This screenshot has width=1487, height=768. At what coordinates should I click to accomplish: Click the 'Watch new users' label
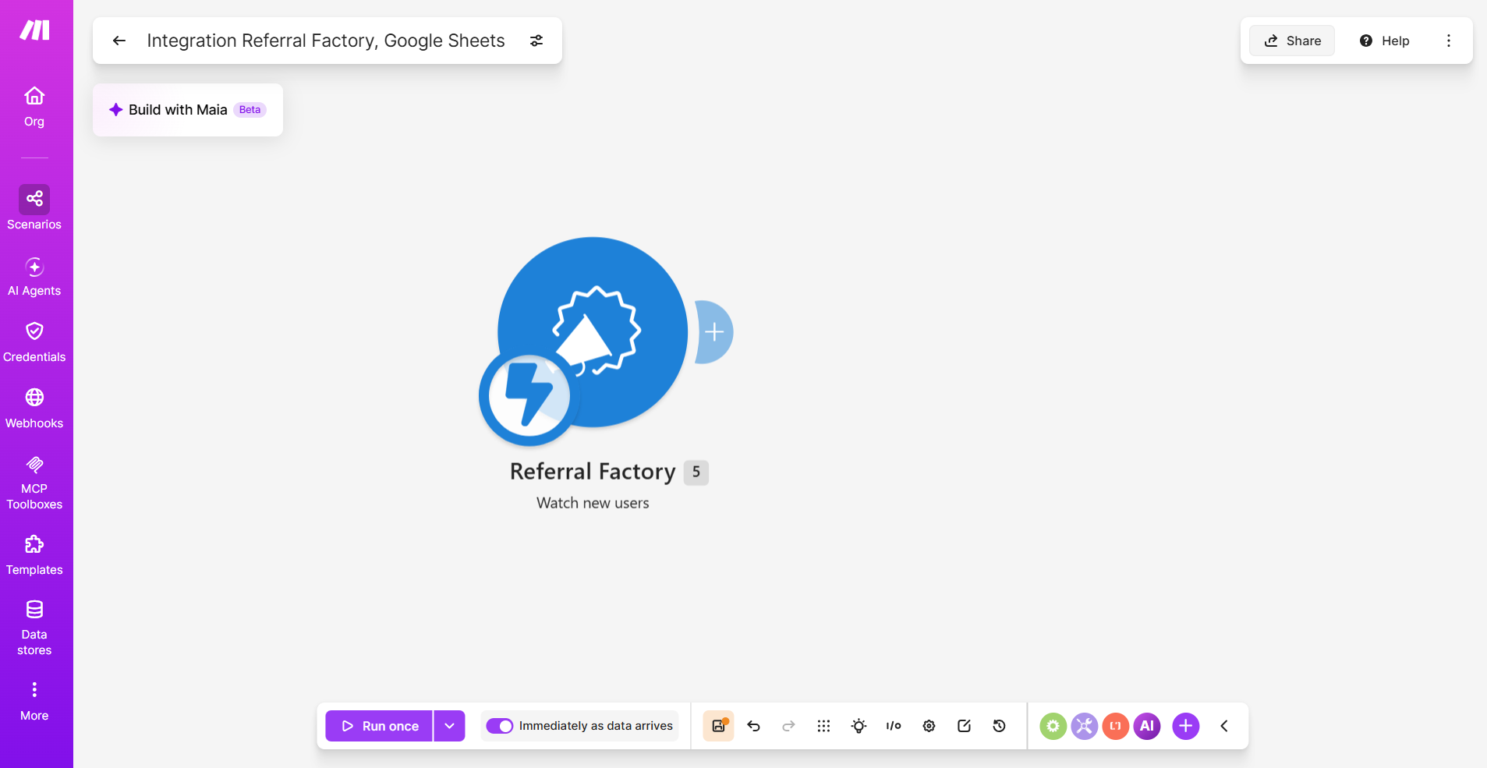(x=593, y=503)
